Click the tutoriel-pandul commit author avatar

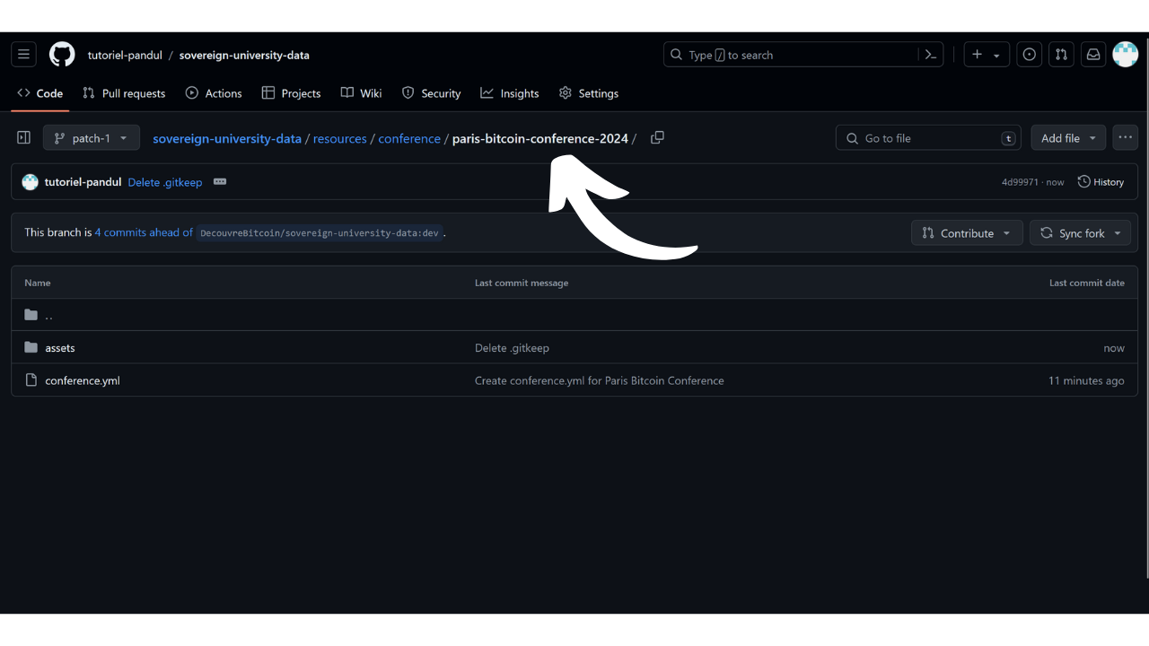[31, 182]
